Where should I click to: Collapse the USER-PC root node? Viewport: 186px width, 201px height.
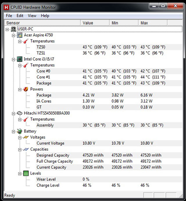[7, 29]
